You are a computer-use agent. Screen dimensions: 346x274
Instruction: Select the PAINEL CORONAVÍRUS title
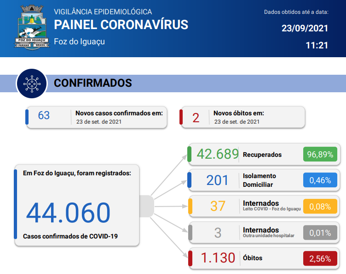(x=121, y=24)
